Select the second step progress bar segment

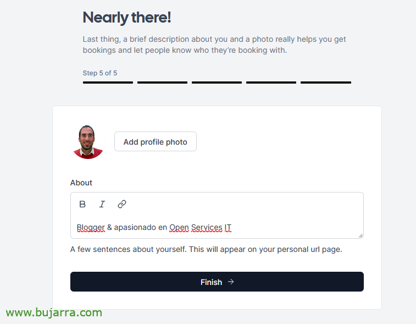point(162,83)
